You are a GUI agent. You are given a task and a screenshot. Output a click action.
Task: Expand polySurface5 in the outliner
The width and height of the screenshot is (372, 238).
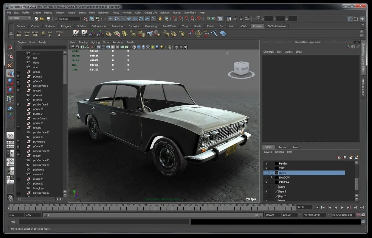point(18,104)
